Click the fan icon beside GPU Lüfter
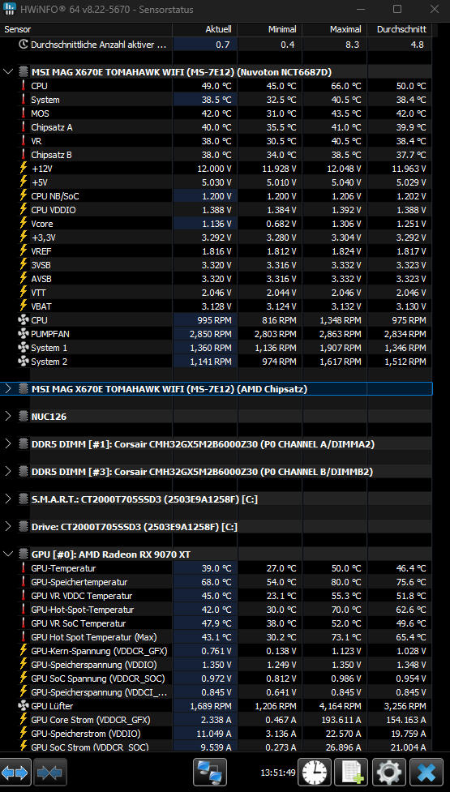Image resolution: width=450 pixels, height=792 pixels. click(24, 705)
